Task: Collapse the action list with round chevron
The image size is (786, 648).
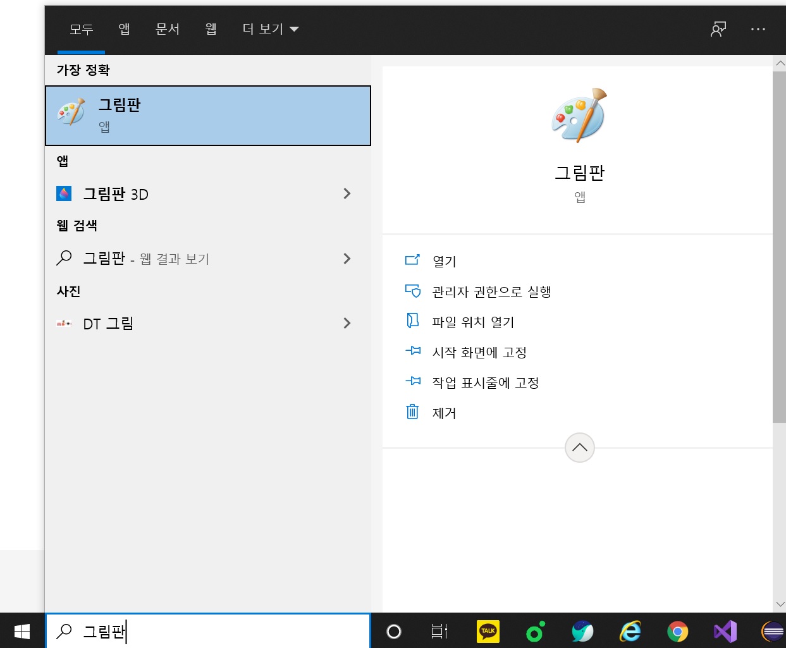Action: pos(579,448)
